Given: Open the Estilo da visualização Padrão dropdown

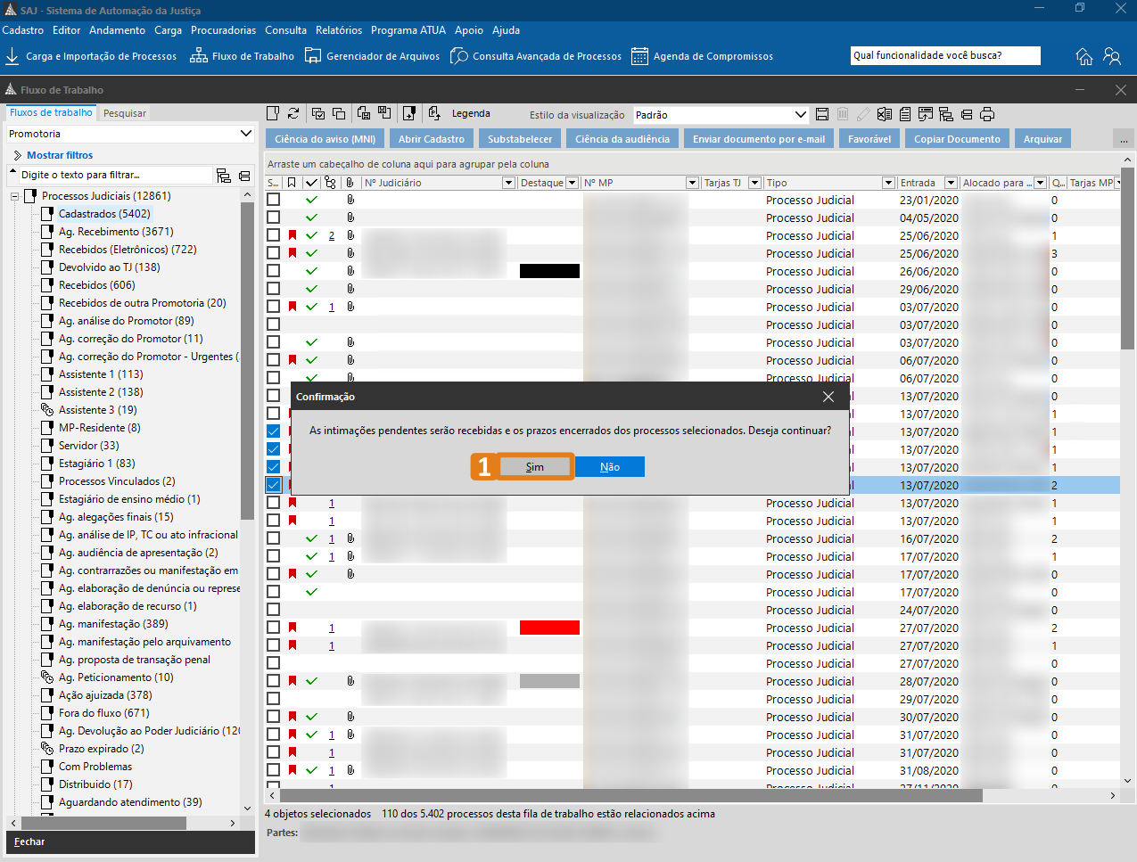Looking at the screenshot, I should [x=800, y=115].
